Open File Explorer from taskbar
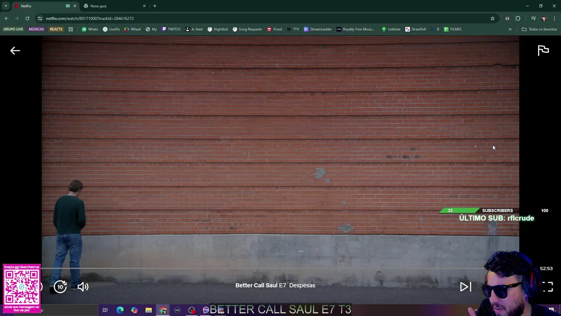The height and width of the screenshot is (316, 561). click(149, 310)
